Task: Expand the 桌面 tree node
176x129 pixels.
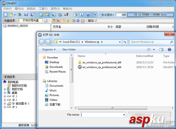Action: pyautogui.click(x=5, y=93)
